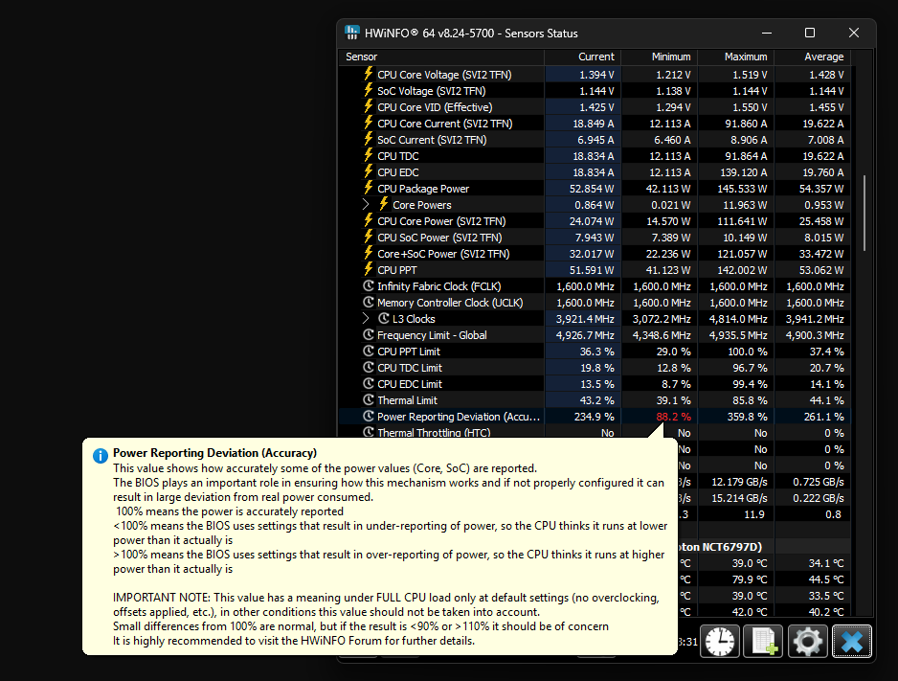Select the Thermal Throttling (HTC) row
The height and width of the screenshot is (681, 898).
[x=595, y=432]
